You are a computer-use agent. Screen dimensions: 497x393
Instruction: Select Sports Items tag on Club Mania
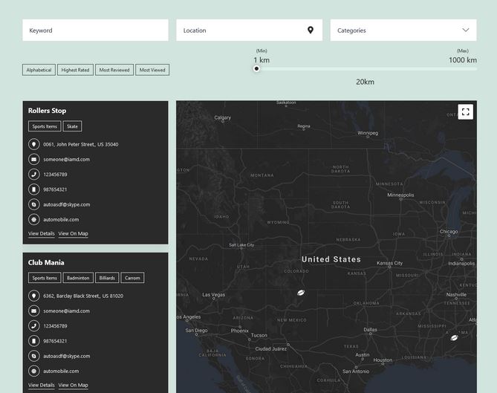[45, 278]
